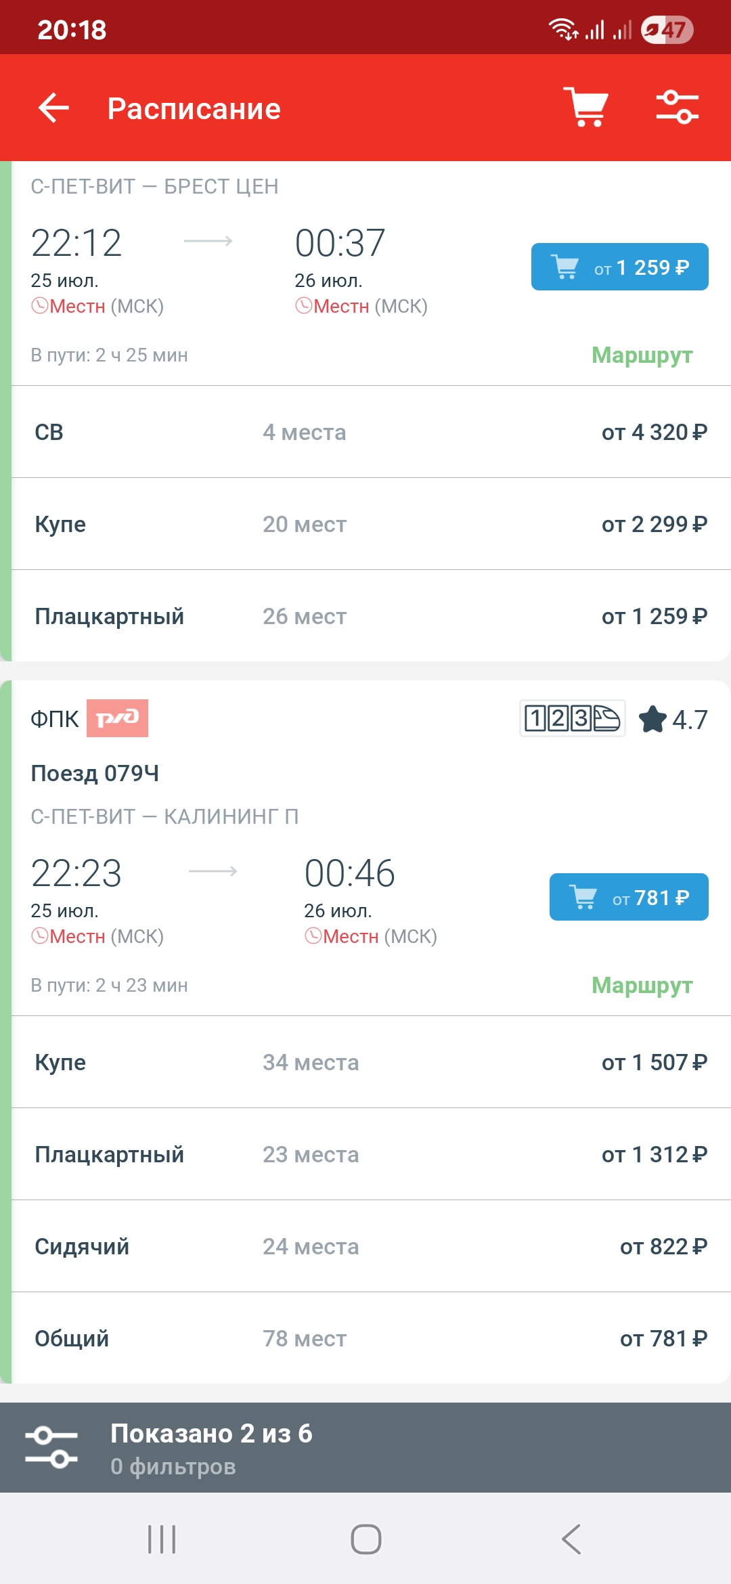Screen dimensions: 731x1584
Task: Open the shopping cart icon in header
Action: coord(586,107)
